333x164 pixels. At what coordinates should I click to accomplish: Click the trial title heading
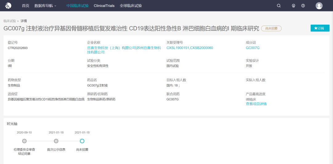point(131,28)
